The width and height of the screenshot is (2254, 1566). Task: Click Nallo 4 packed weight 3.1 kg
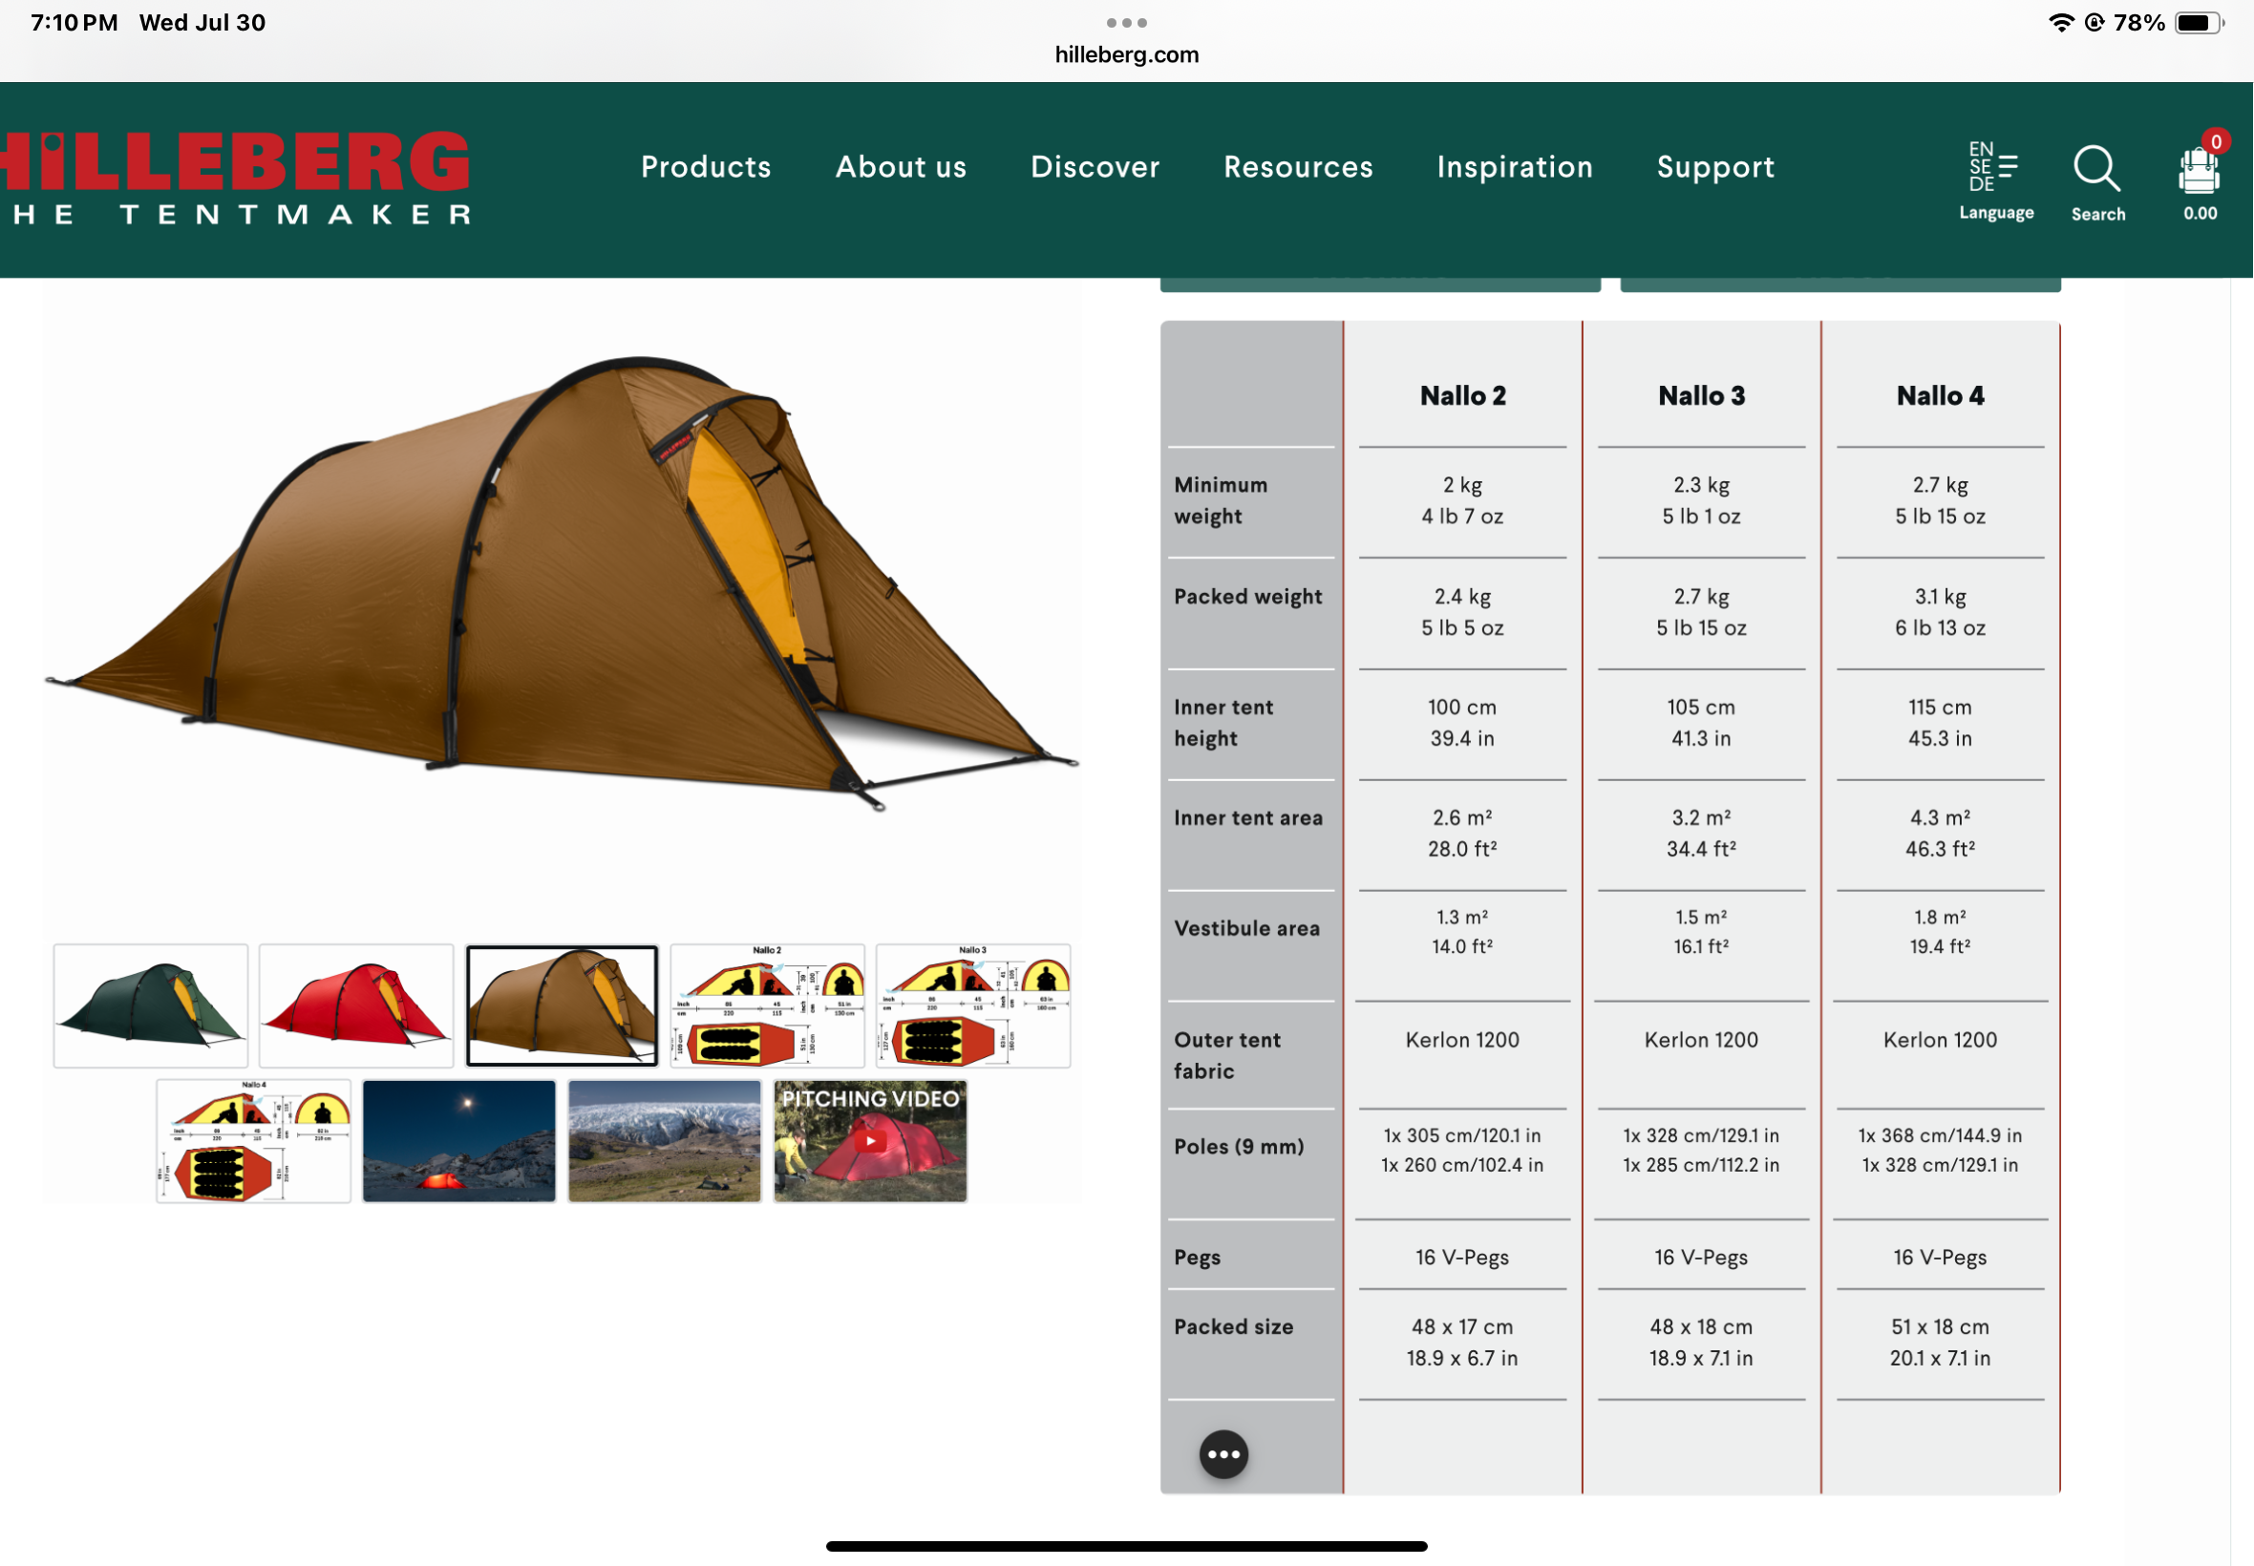coord(1939,597)
